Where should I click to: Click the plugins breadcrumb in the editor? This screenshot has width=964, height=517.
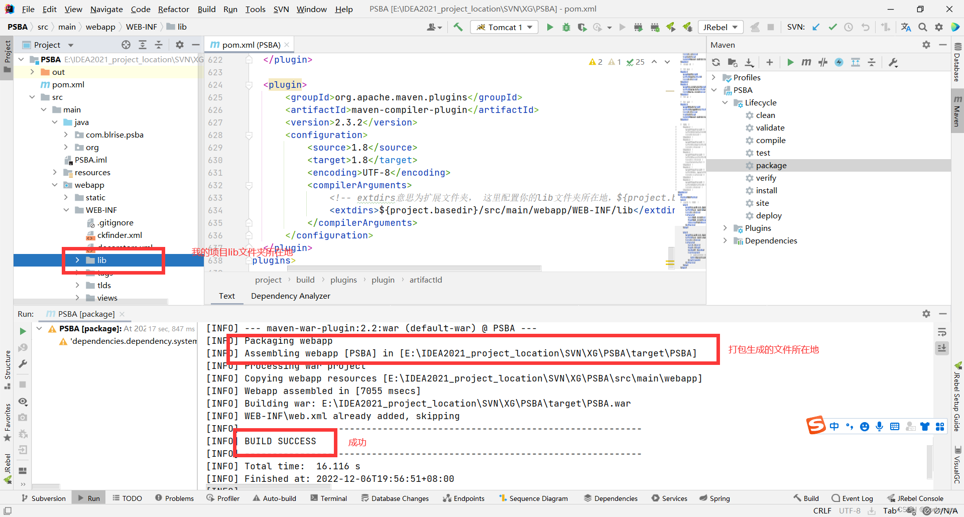pyautogui.click(x=343, y=280)
